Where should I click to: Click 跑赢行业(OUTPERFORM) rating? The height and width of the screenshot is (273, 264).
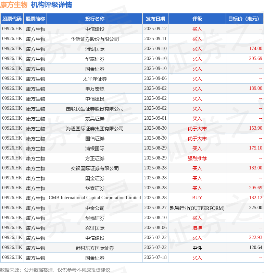tap(197, 208)
